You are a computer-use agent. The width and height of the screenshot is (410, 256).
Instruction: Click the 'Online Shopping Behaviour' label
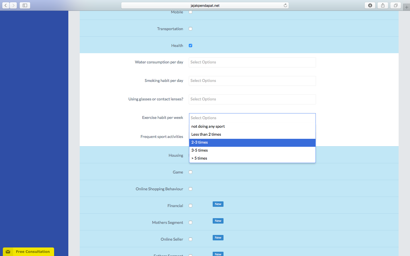(x=159, y=189)
